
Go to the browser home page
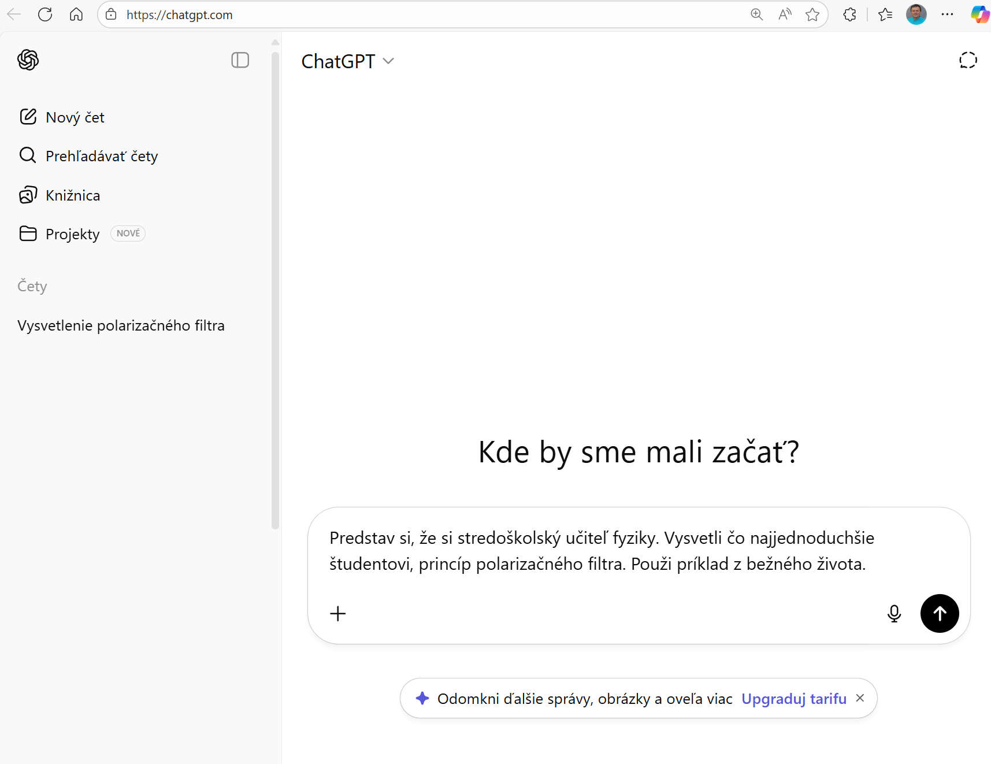click(x=76, y=14)
